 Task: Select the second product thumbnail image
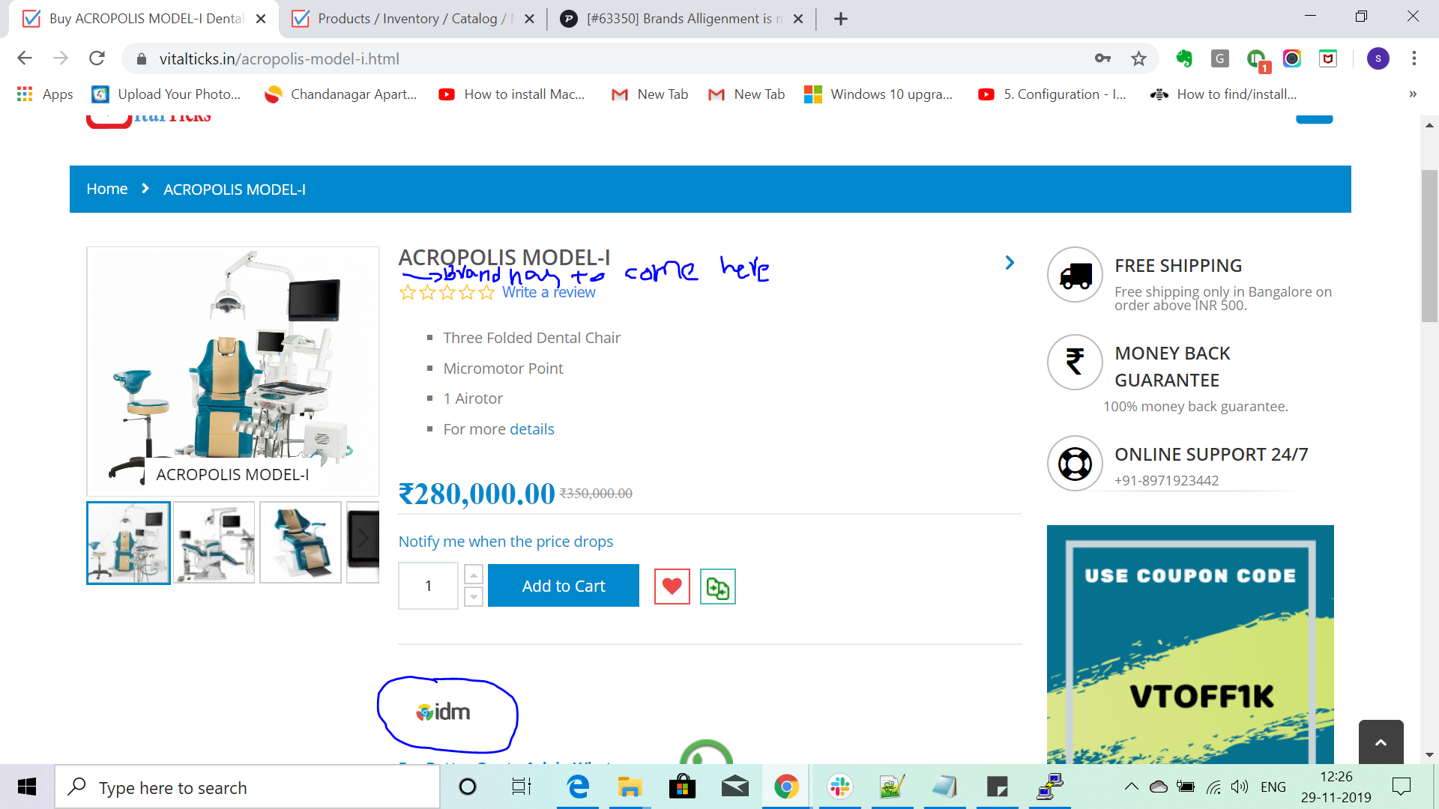(x=214, y=542)
